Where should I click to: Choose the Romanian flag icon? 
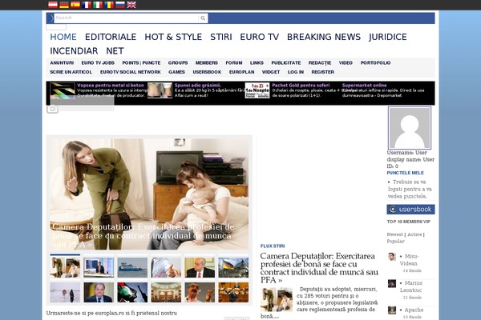point(109,5)
